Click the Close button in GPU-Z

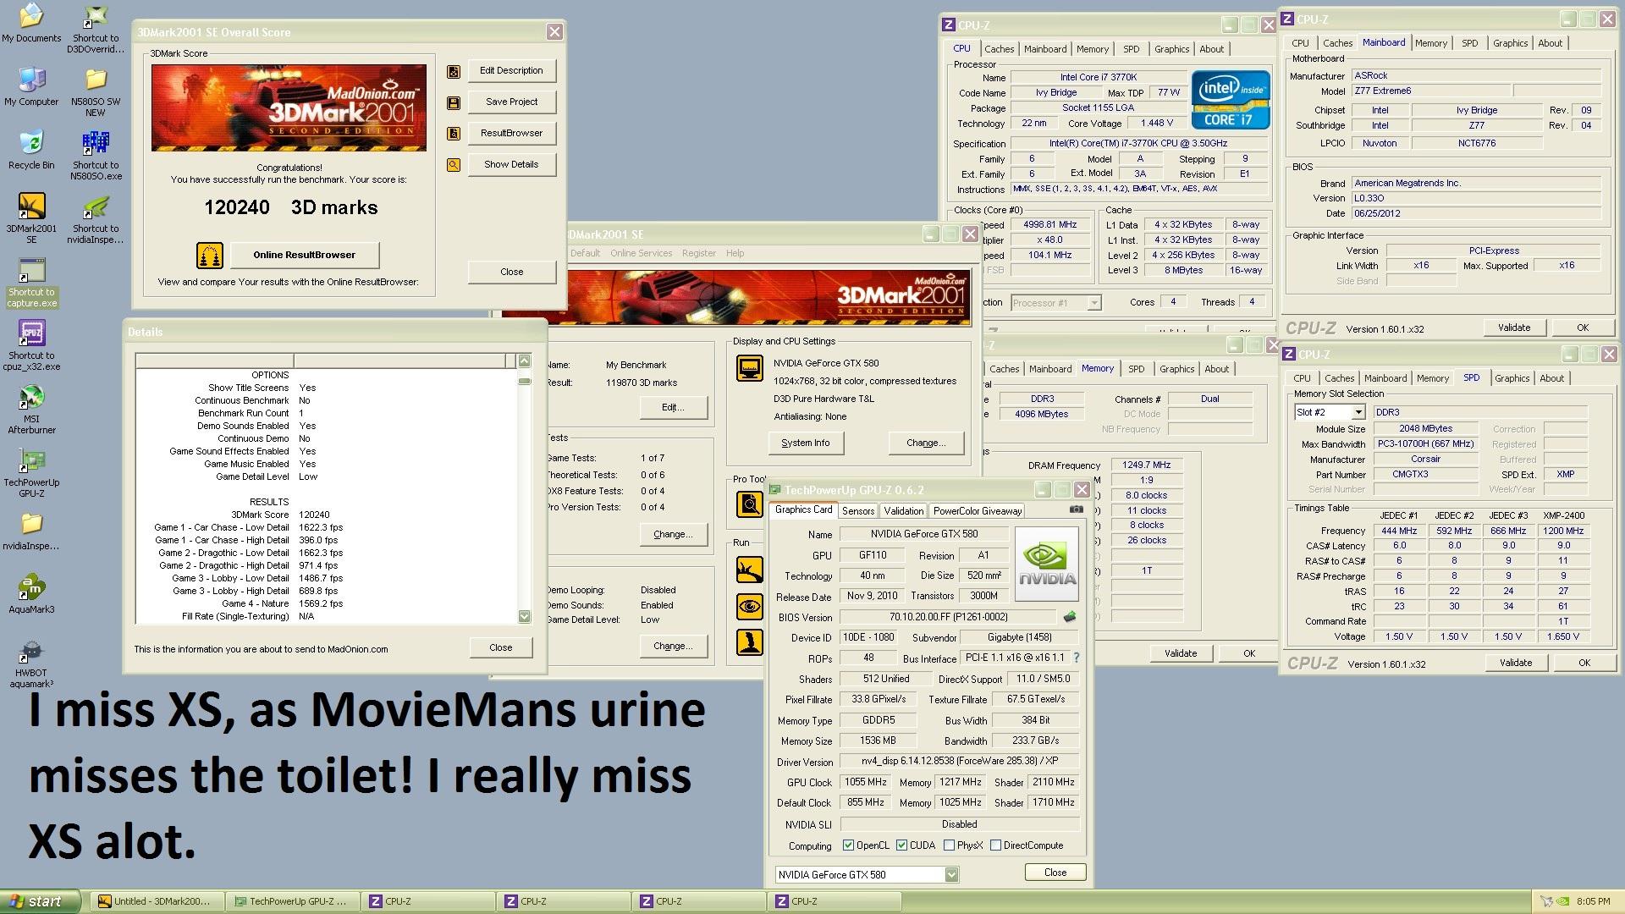coord(1055,873)
